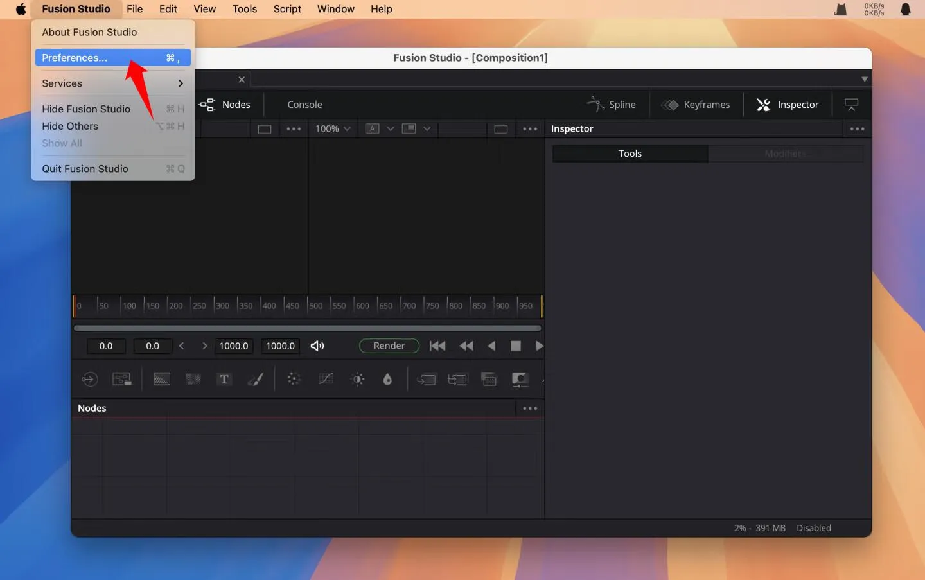925x580 pixels.
Task: Open the 100% zoom level dropdown
Action: click(333, 129)
